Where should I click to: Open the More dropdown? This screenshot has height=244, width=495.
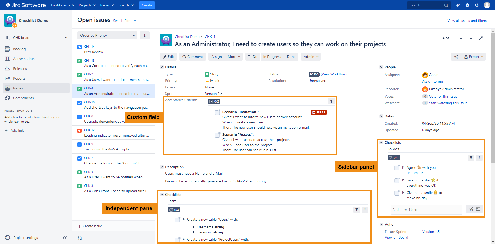[233, 57]
